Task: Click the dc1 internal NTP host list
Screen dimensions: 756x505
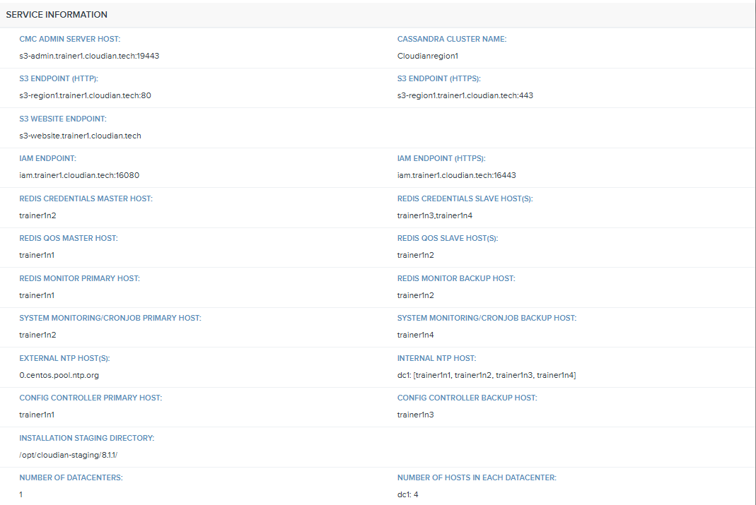Action: (487, 376)
